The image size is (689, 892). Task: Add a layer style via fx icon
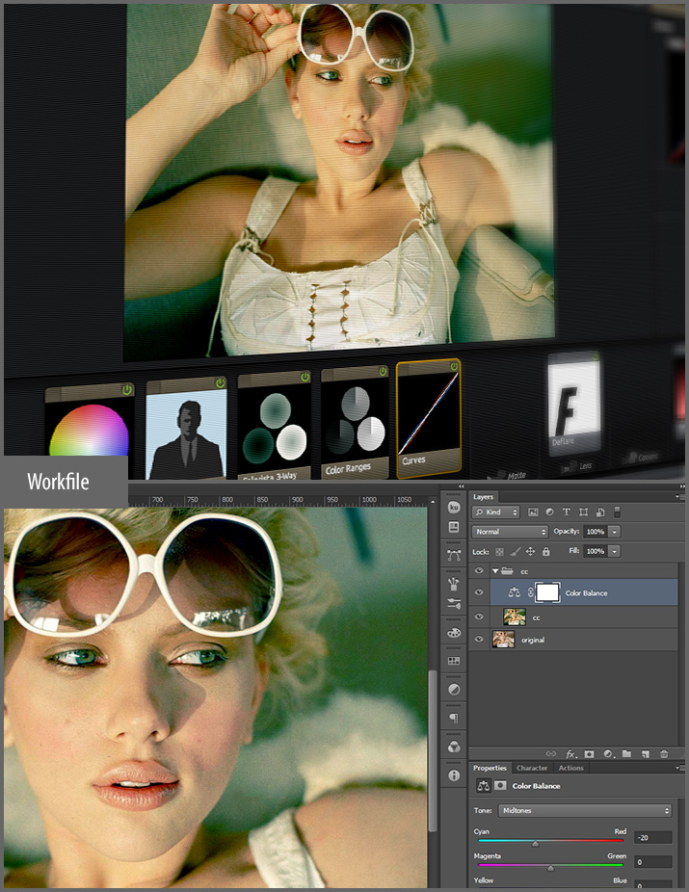pyautogui.click(x=570, y=753)
